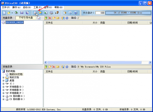Viewport: 153px width, 112px height.
Task: Expand the 我的文档 tree node
Action: pyautogui.click(x=4, y=77)
